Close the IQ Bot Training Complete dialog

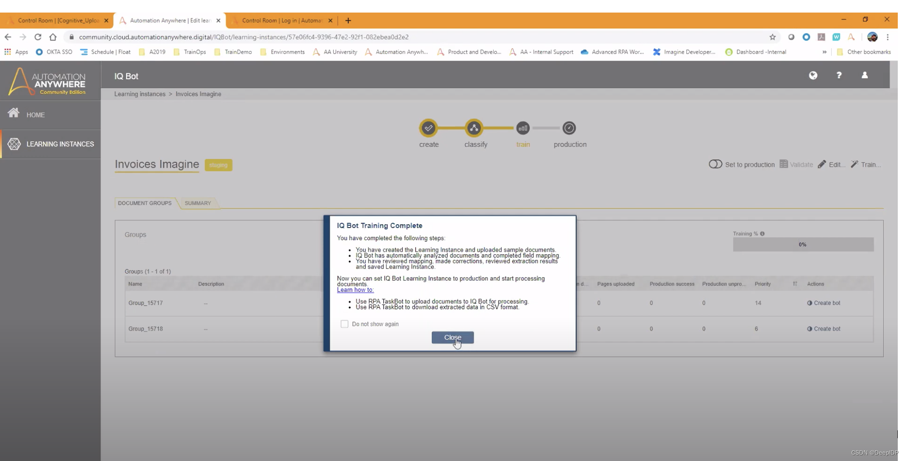tap(453, 337)
